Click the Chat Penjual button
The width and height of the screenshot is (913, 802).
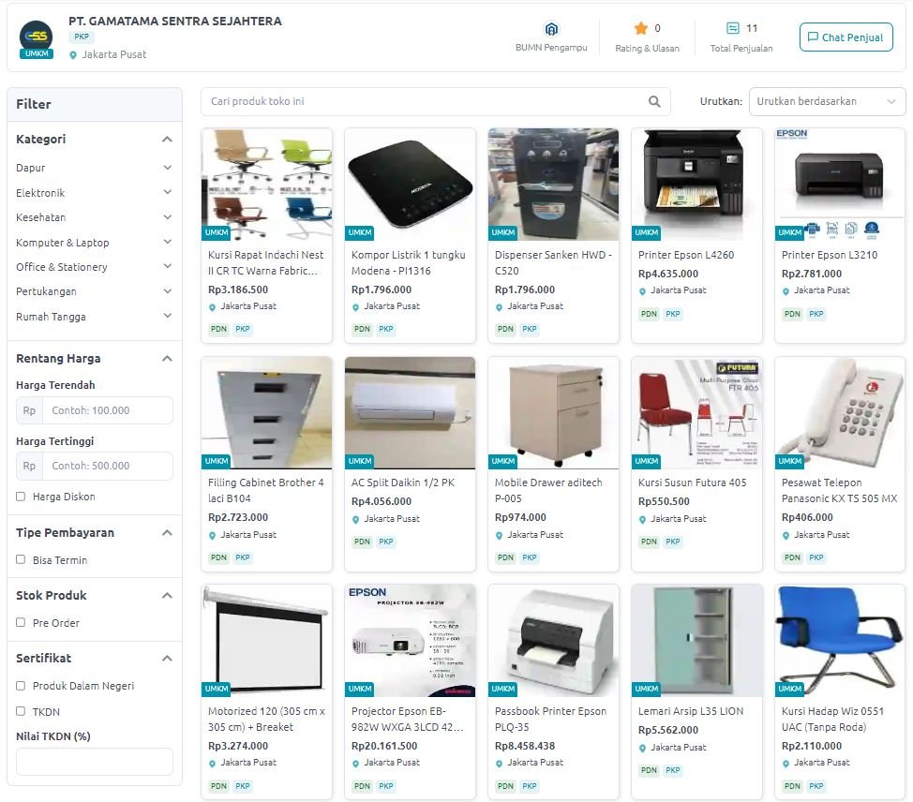846,37
